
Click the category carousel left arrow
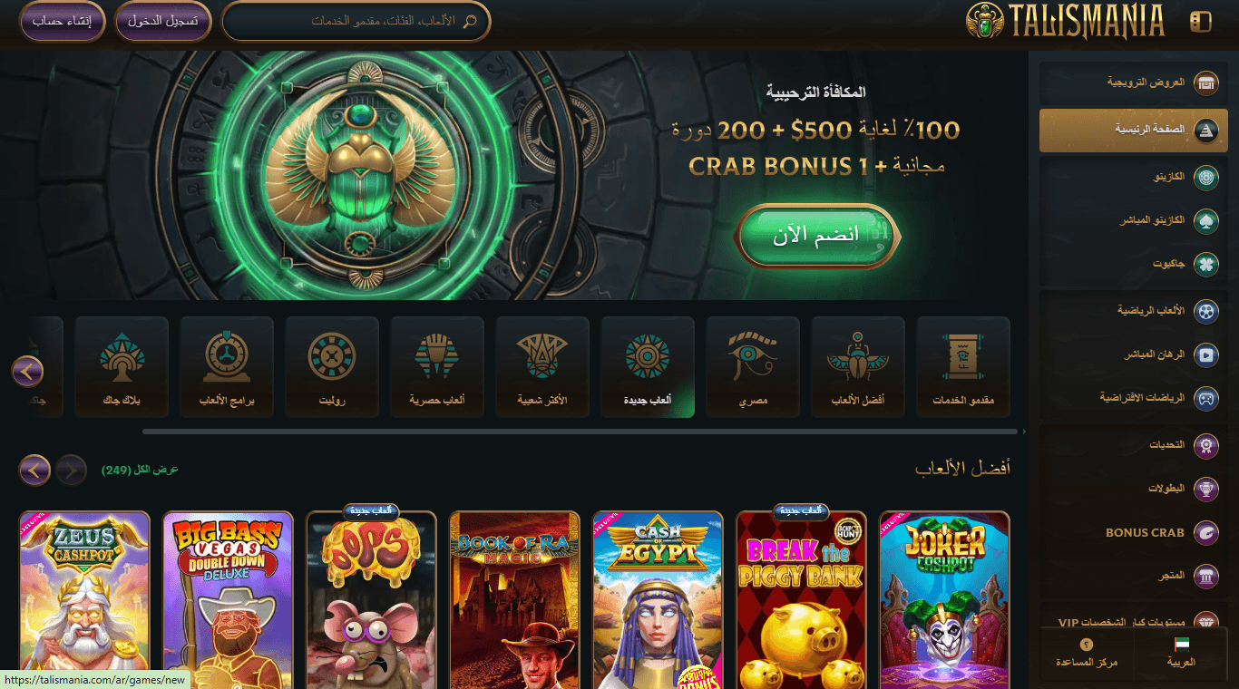(x=27, y=371)
